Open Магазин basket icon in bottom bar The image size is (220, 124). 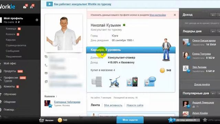42,120
